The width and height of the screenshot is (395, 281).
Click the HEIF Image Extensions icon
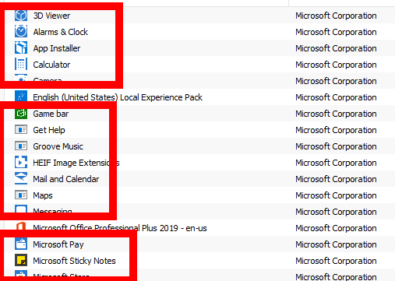[x=21, y=163]
